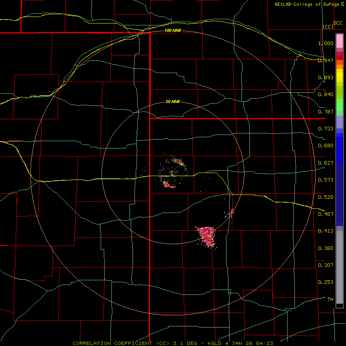The height and width of the screenshot is (346, 346).
Task: Select the 0.307 scale value
Action: tap(326, 265)
